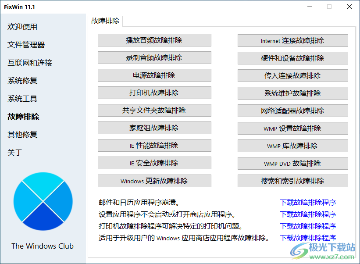Launch 电源故障排除
This screenshot has height=264, width=360.
coord(154,75)
